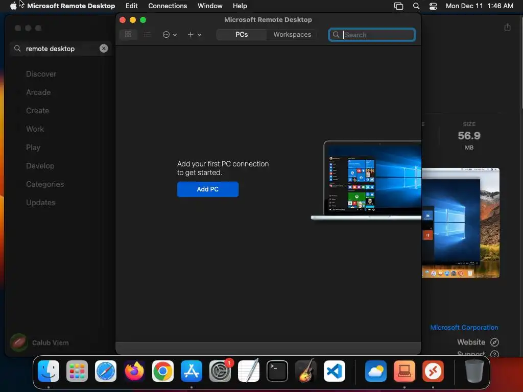Open the Microsoft Remote Desktop app menu
The height and width of the screenshot is (392, 523).
click(71, 6)
